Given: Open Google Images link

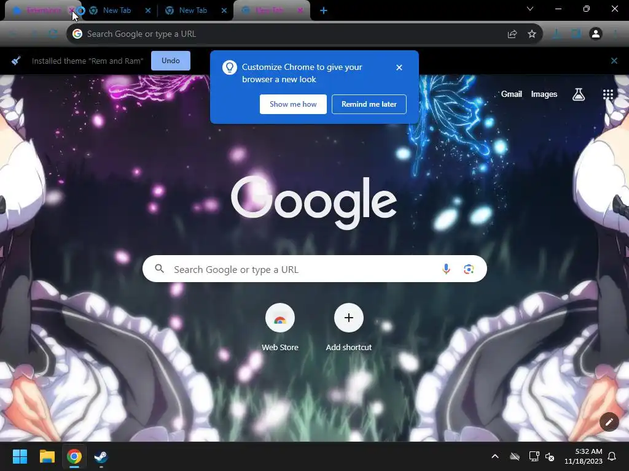Looking at the screenshot, I should 544,94.
